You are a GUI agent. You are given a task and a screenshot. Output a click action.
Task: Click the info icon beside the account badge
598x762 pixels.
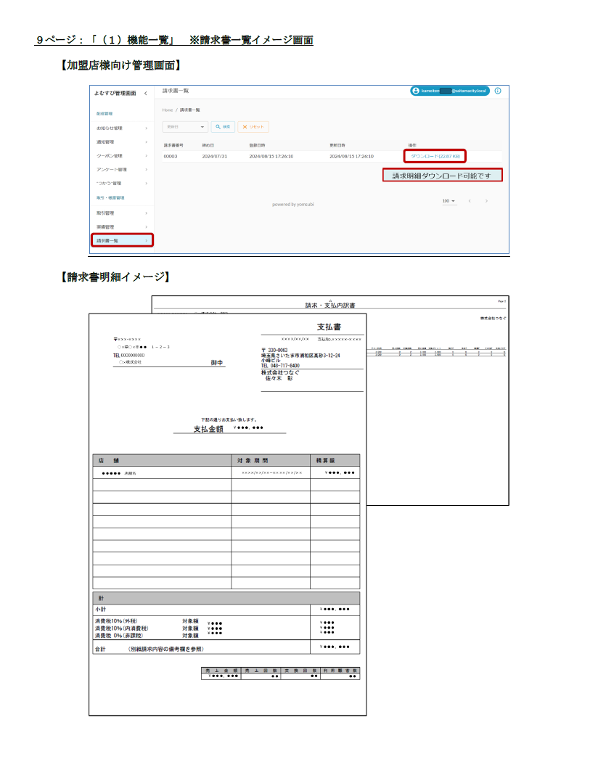point(498,91)
